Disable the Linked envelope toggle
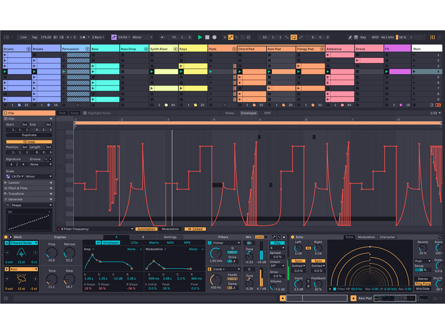Viewport: 445px width, 334px height. (x=195, y=229)
